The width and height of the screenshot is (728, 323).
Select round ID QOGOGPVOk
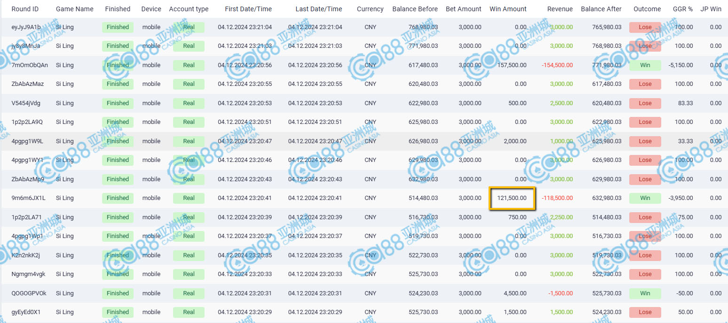[x=29, y=293]
